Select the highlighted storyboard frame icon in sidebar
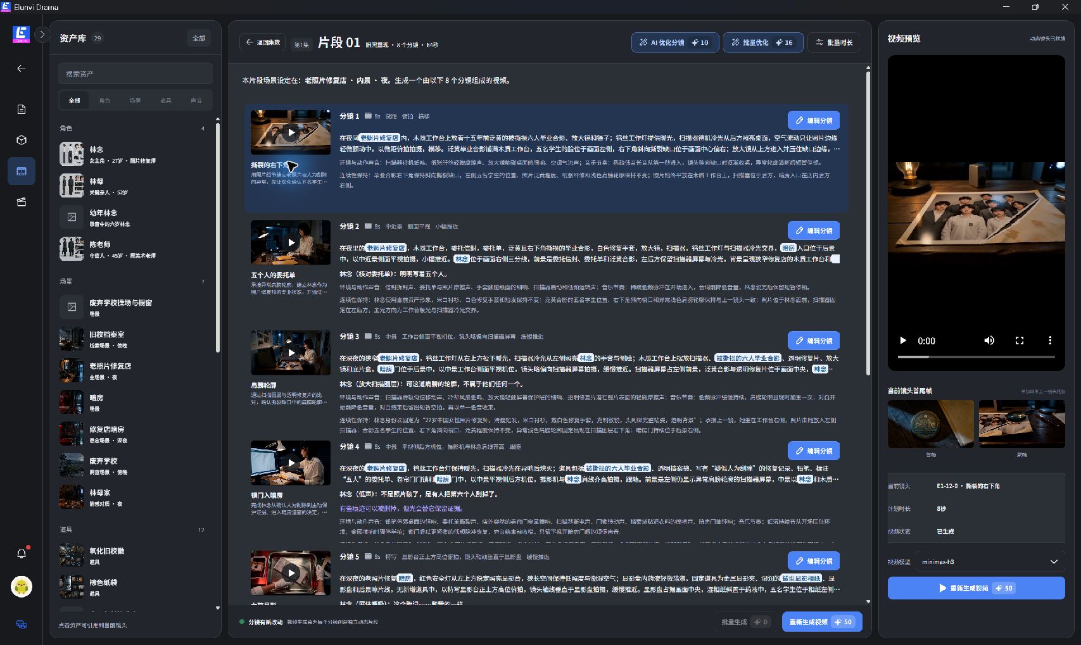 [x=21, y=172]
